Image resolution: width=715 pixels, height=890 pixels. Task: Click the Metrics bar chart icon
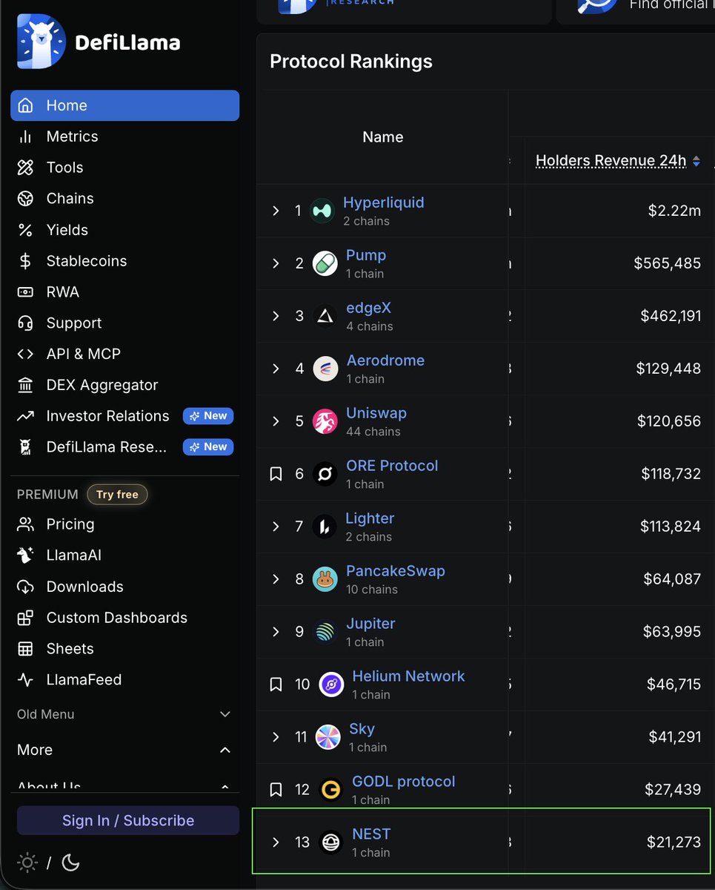[25, 136]
